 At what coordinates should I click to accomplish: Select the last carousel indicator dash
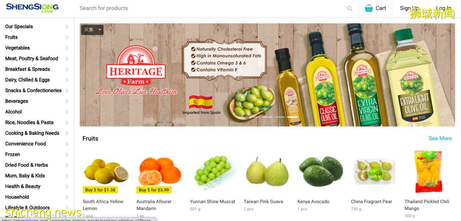pyautogui.click(x=292, y=117)
